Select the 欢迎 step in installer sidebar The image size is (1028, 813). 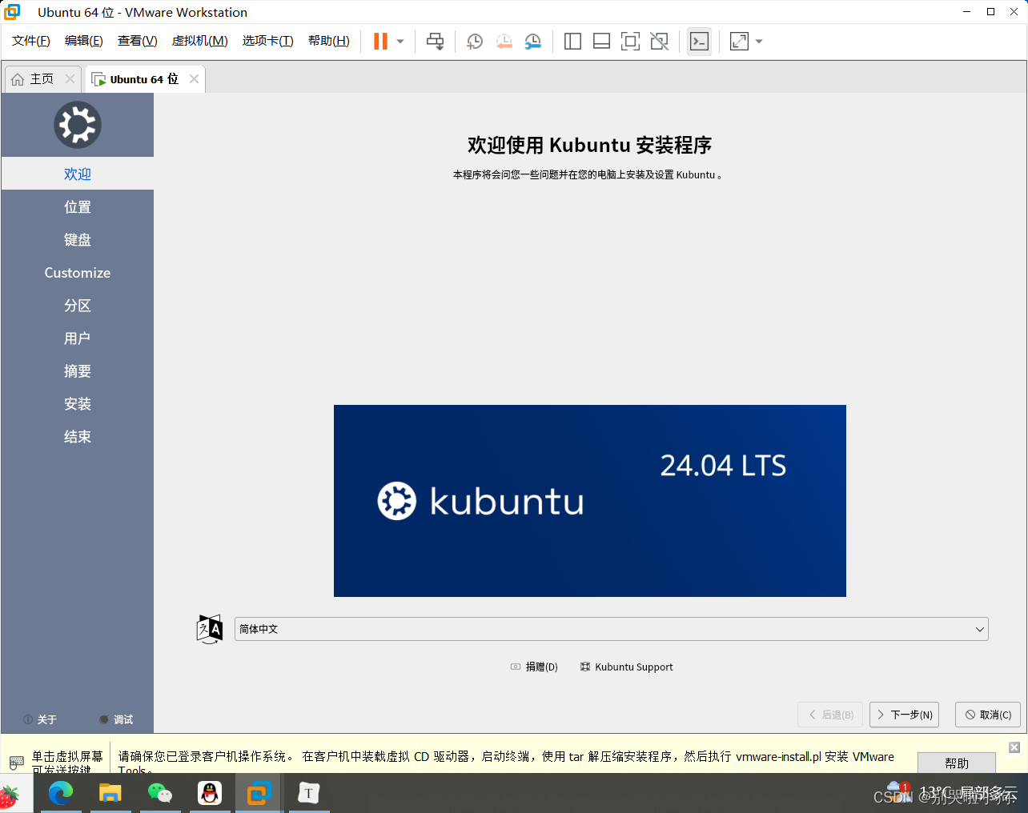(78, 174)
